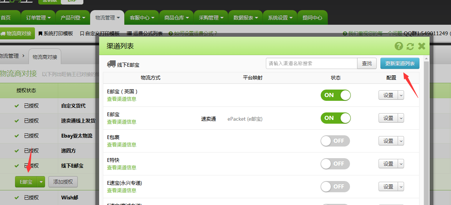Image resolution: width=451 pixels, height=205 pixels.
Task: Open dropdown arrow beside 设置 for E速宝(永兴专递)
Action: (x=401, y=187)
